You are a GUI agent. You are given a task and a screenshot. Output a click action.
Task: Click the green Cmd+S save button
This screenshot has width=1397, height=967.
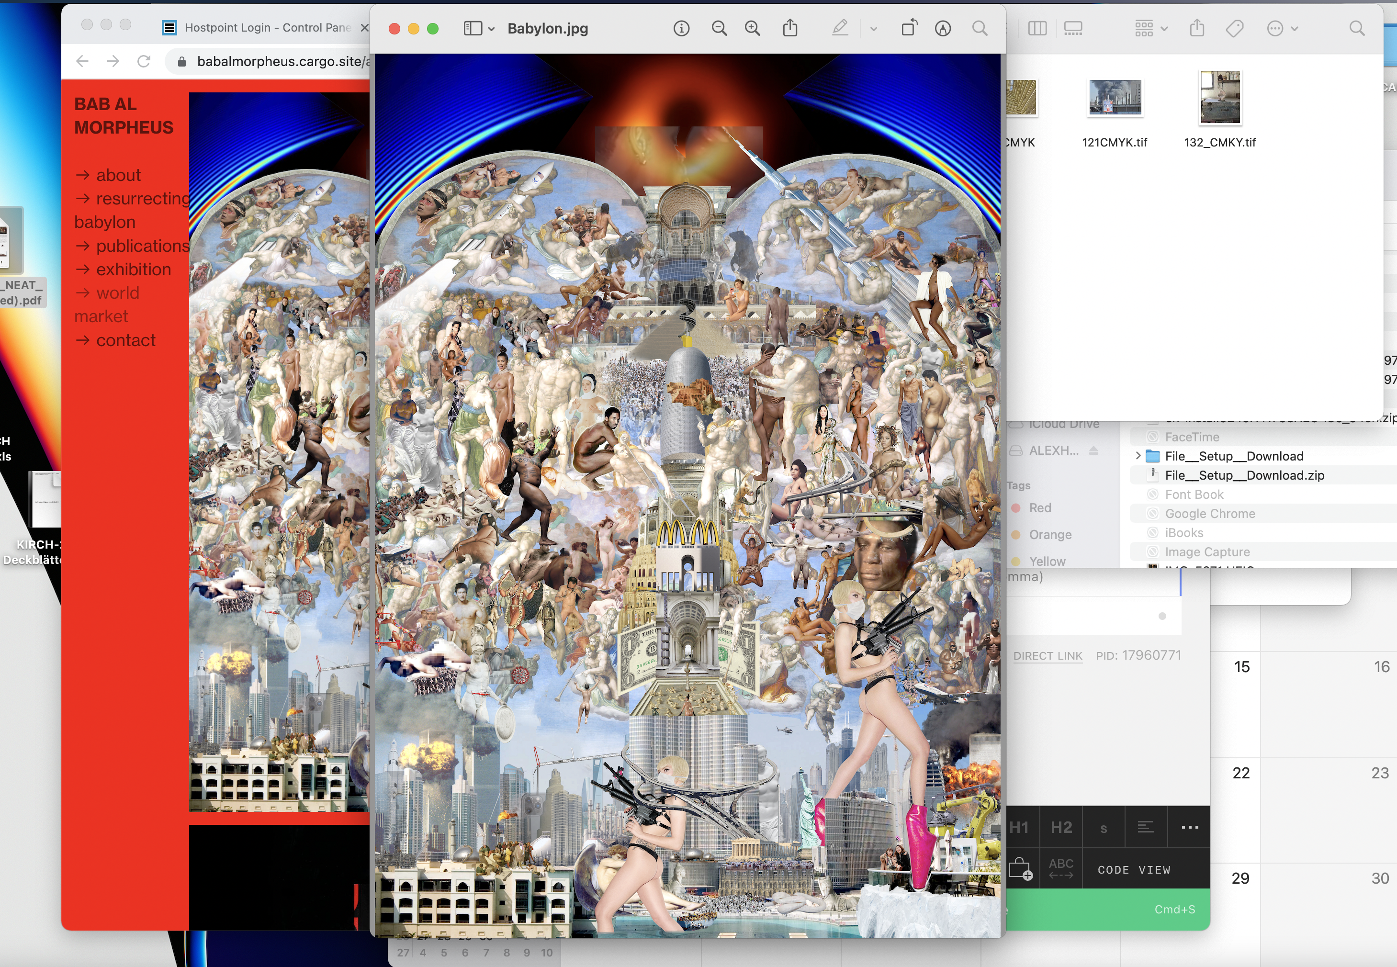pyautogui.click(x=1109, y=910)
